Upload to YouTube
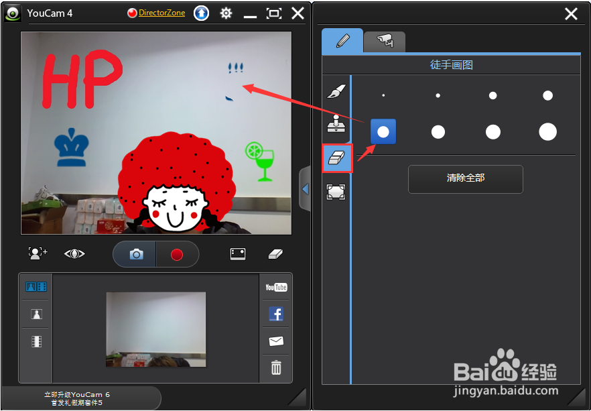The height and width of the screenshot is (411, 591). 276,288
